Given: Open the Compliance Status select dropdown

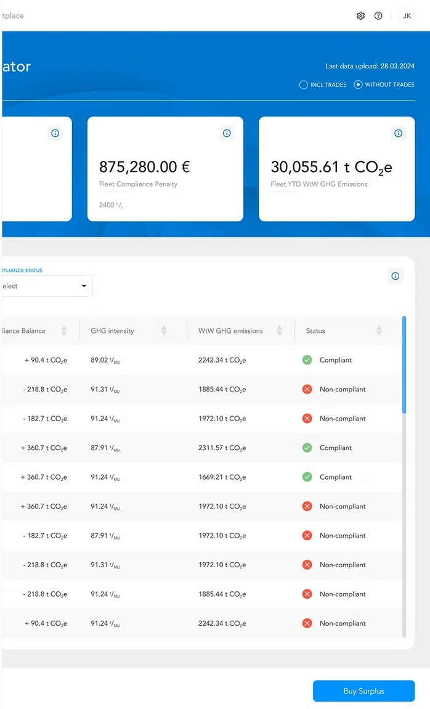Looking at the screenshot, I should click(x=46, y=286).
